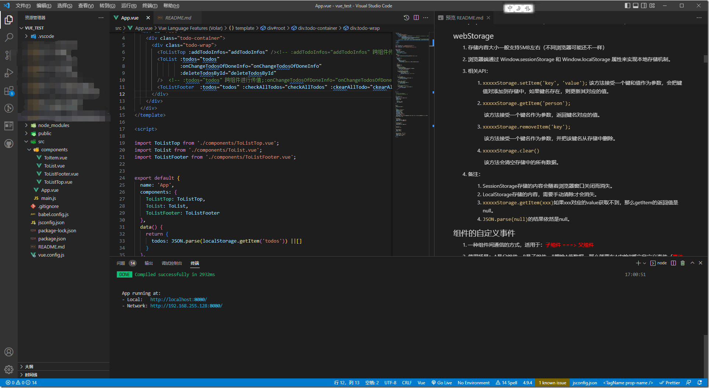Open the 编辑(E) menu
The width and height of the screenshot is (709, 388).
pyautogui.click(x=44, y=6)
